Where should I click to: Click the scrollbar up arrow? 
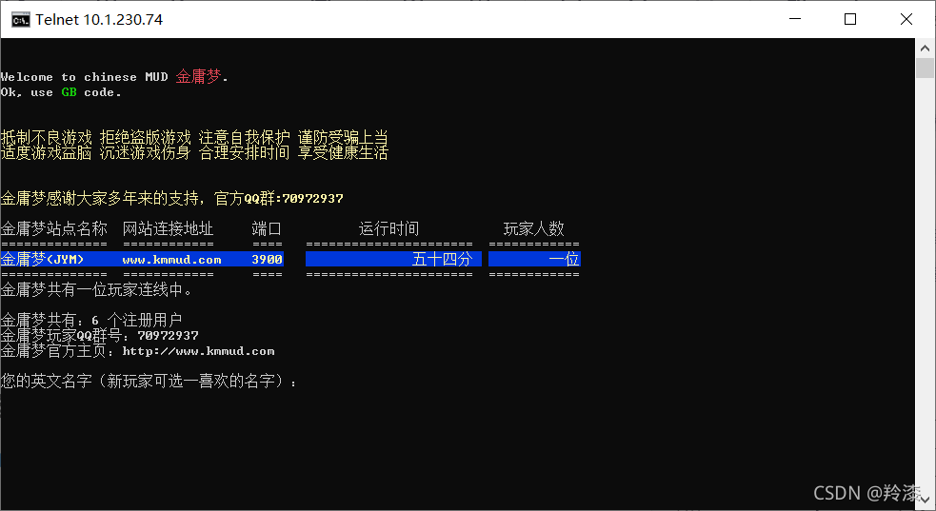925,48
